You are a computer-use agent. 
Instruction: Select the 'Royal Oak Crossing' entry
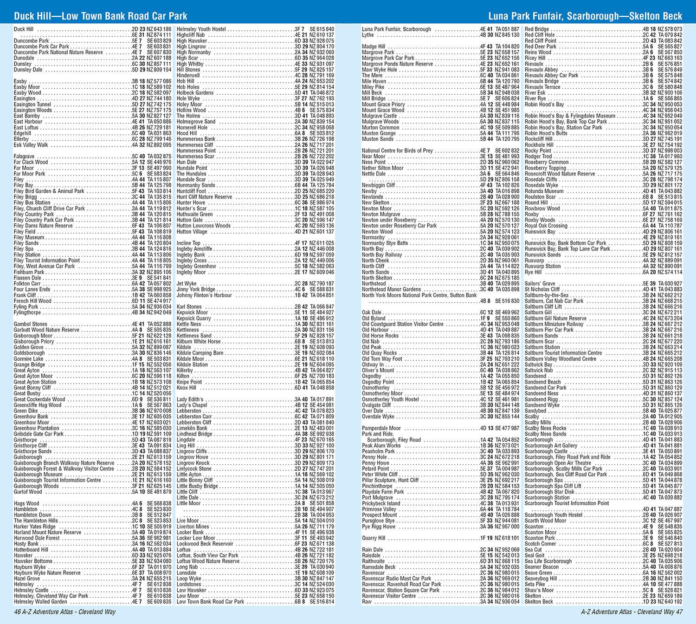tap(604, 226)
